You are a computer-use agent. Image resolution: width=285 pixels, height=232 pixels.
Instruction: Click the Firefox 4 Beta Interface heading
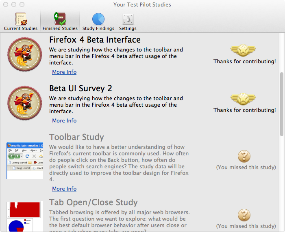point(95,40)
